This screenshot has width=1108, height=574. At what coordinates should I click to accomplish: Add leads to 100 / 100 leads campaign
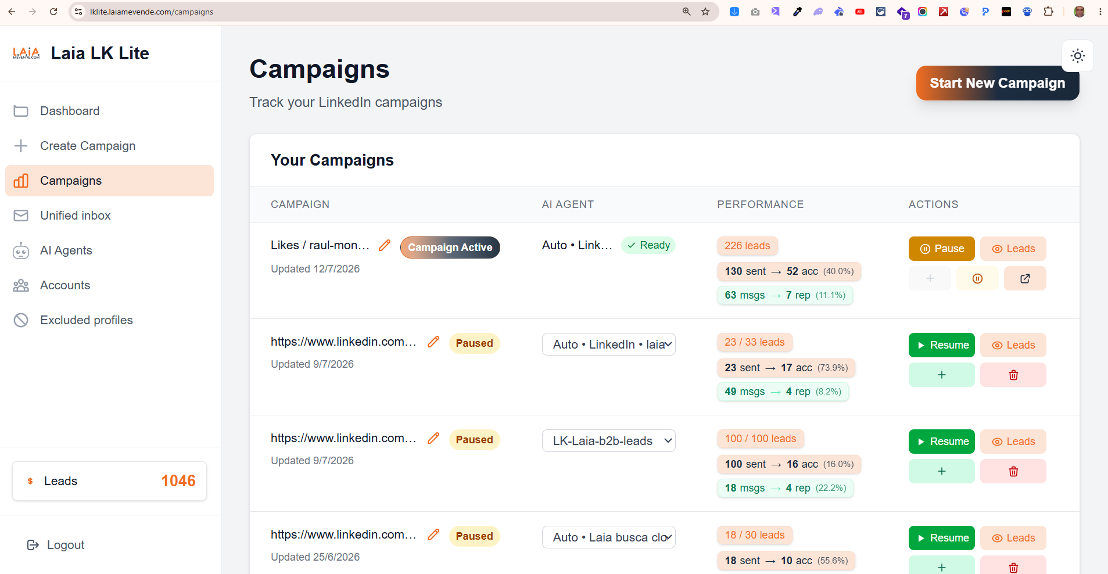942,471
